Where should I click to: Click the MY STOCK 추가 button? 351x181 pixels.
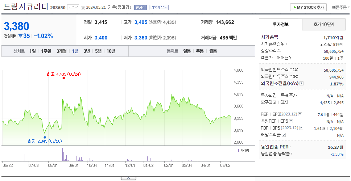309,7
